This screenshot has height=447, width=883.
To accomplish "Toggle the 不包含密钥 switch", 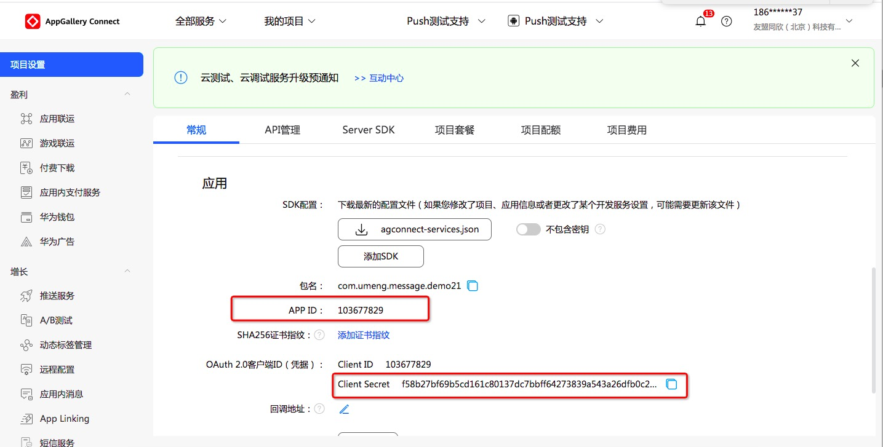I will [528, 229].
